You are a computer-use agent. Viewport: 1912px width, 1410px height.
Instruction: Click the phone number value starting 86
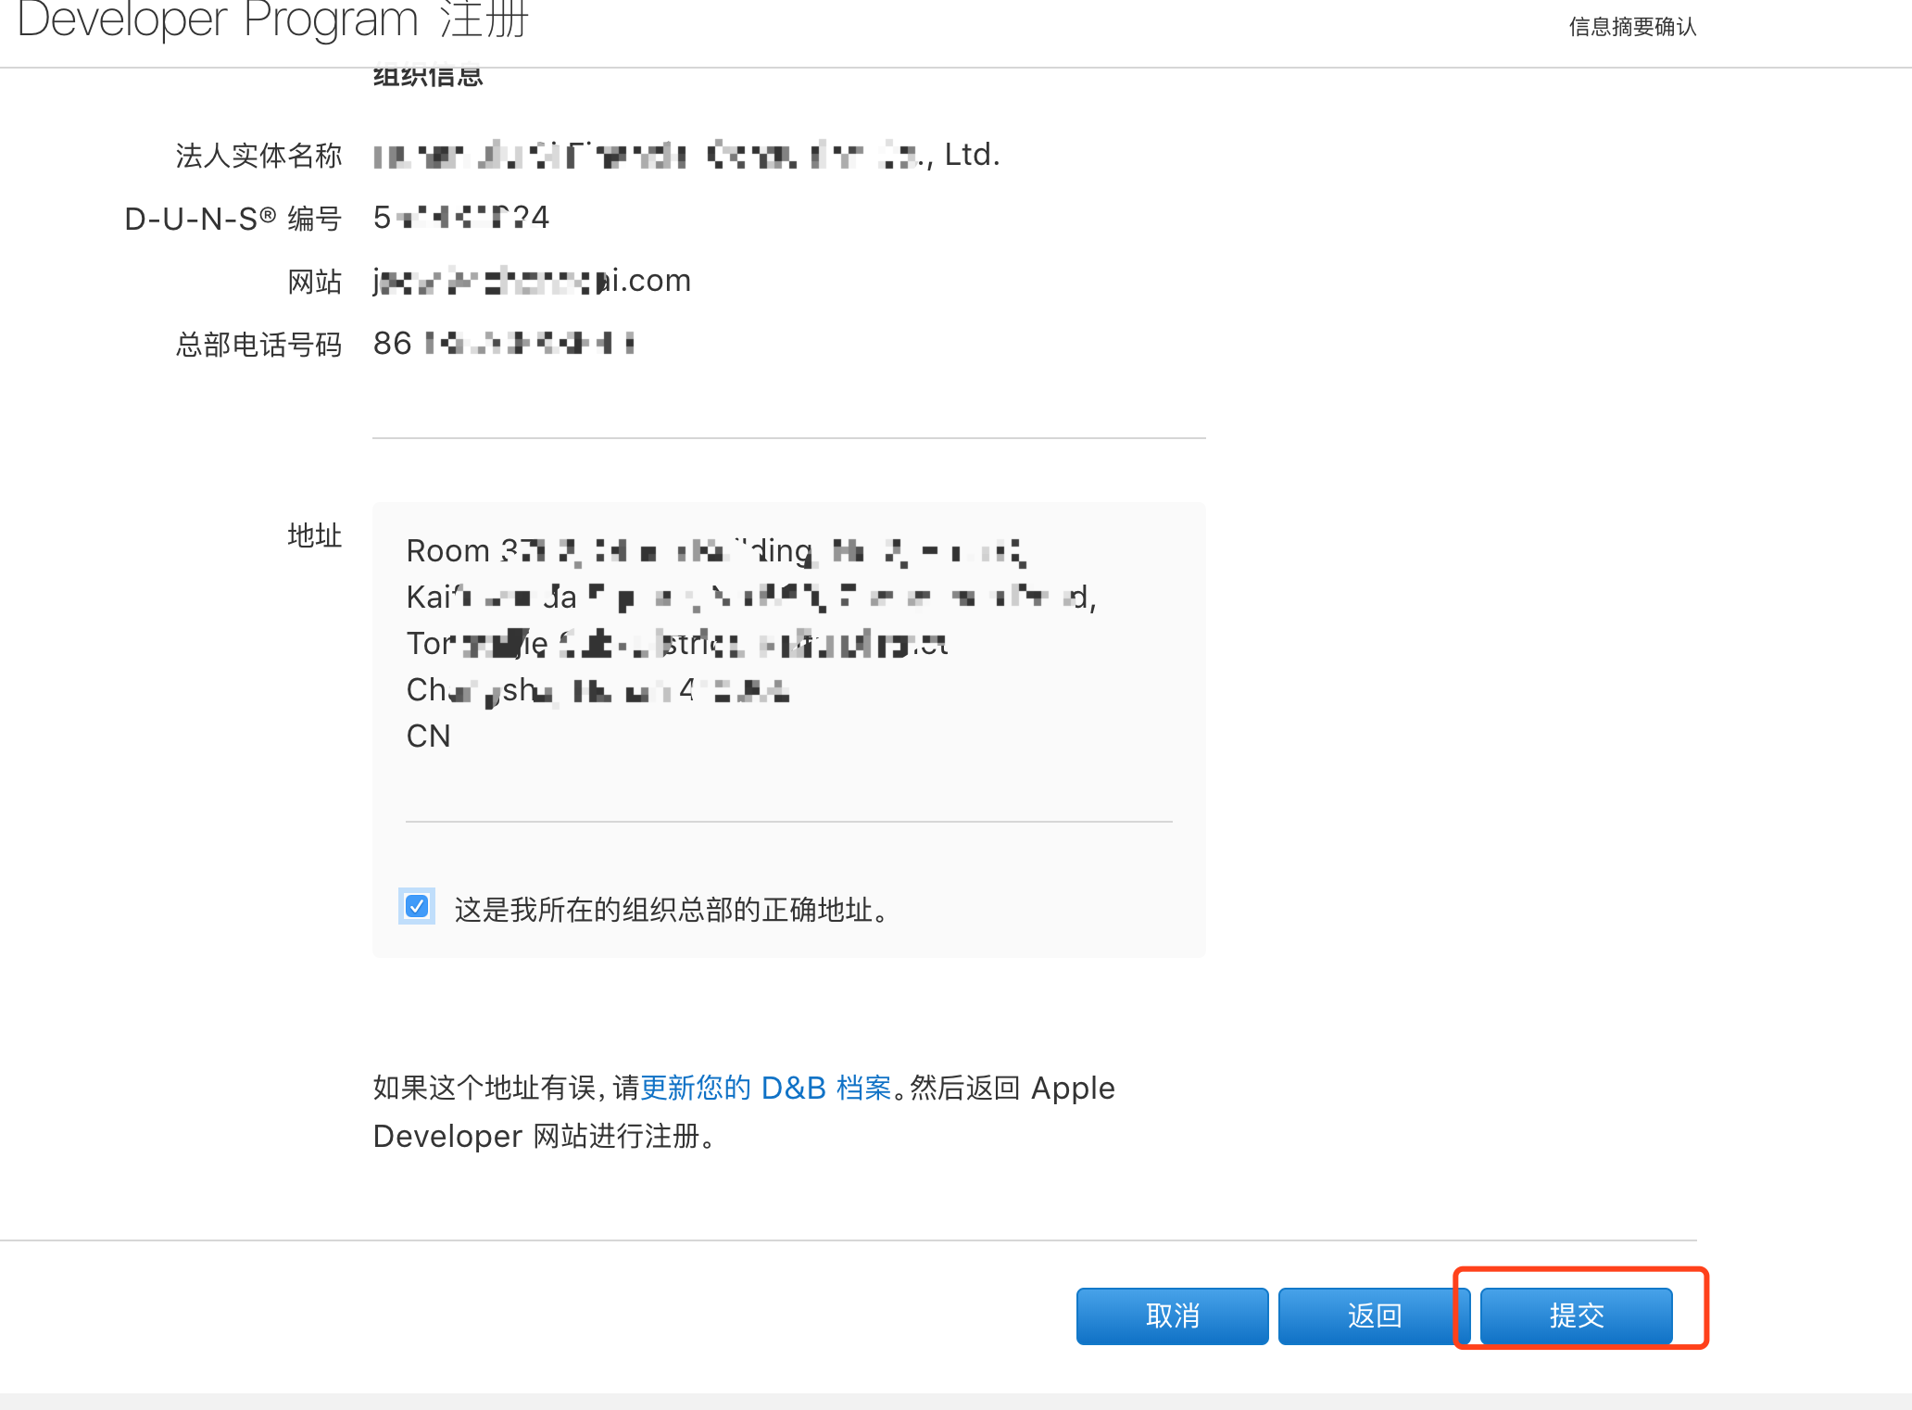[504, 344]
